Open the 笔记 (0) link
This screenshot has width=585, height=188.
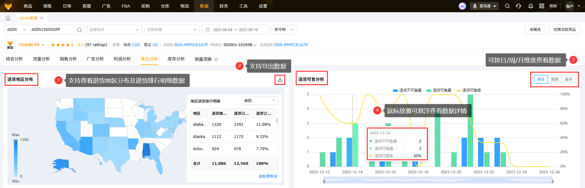(x=150, y=45)
